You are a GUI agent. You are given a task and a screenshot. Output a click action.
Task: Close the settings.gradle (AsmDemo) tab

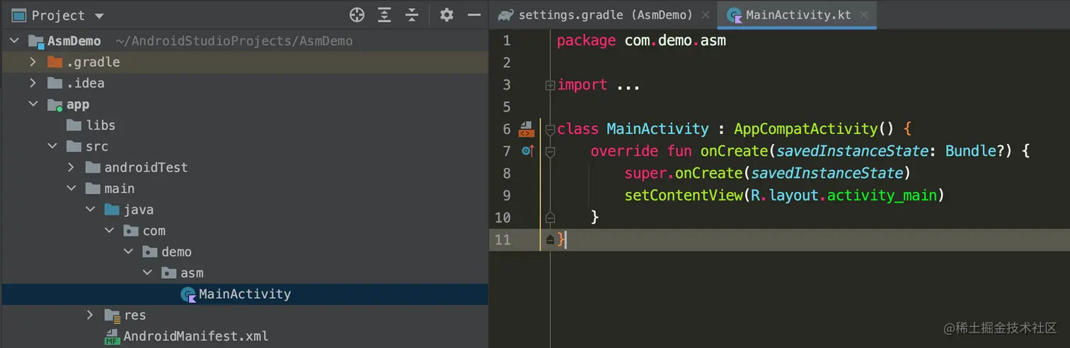click(706, 16)
